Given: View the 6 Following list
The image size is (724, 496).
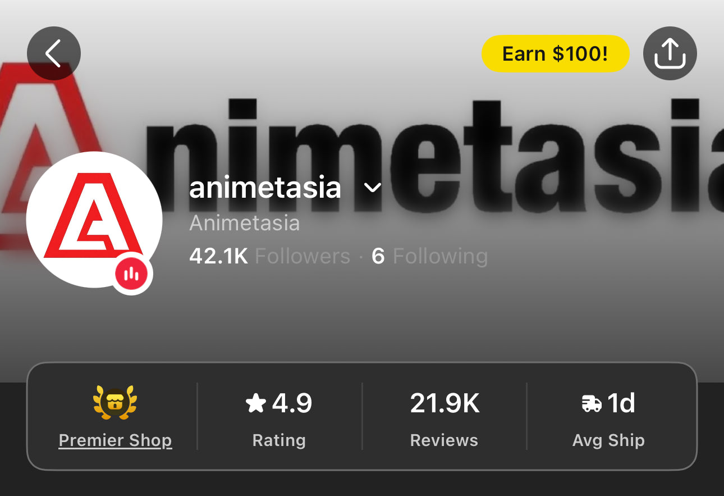Looking at the screenshot, I should (x=429, y=256).
